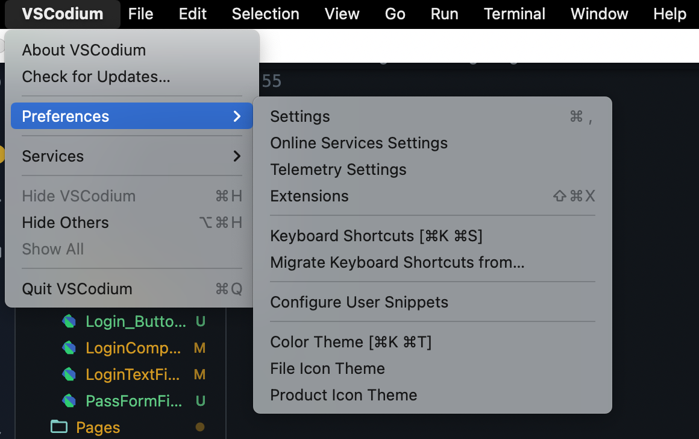Open the Edit menu

[x=193, y=14]
